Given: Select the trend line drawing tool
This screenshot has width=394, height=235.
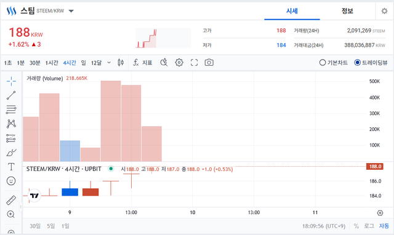Looking at the screenshot, I should pyautogui.click(x=11, y=95).
